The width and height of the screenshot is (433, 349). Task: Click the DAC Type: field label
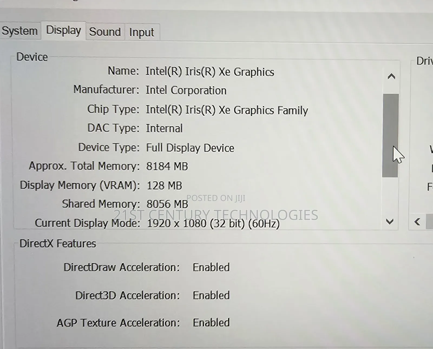tap(113, 128)
